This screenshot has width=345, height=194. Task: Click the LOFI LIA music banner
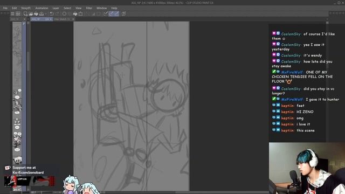click(30, 181)
